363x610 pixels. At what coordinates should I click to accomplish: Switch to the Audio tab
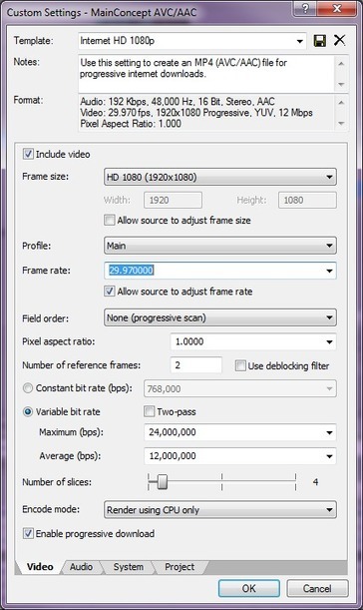[x=81, y=567]
